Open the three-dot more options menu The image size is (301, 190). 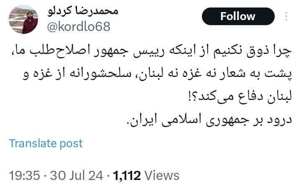pos(286,16)
